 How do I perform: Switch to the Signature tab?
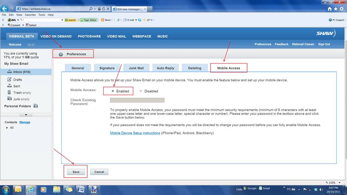(x=107, y=68)
